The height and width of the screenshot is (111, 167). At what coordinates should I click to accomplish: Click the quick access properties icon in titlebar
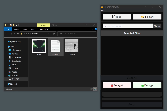tap(10, 25)
